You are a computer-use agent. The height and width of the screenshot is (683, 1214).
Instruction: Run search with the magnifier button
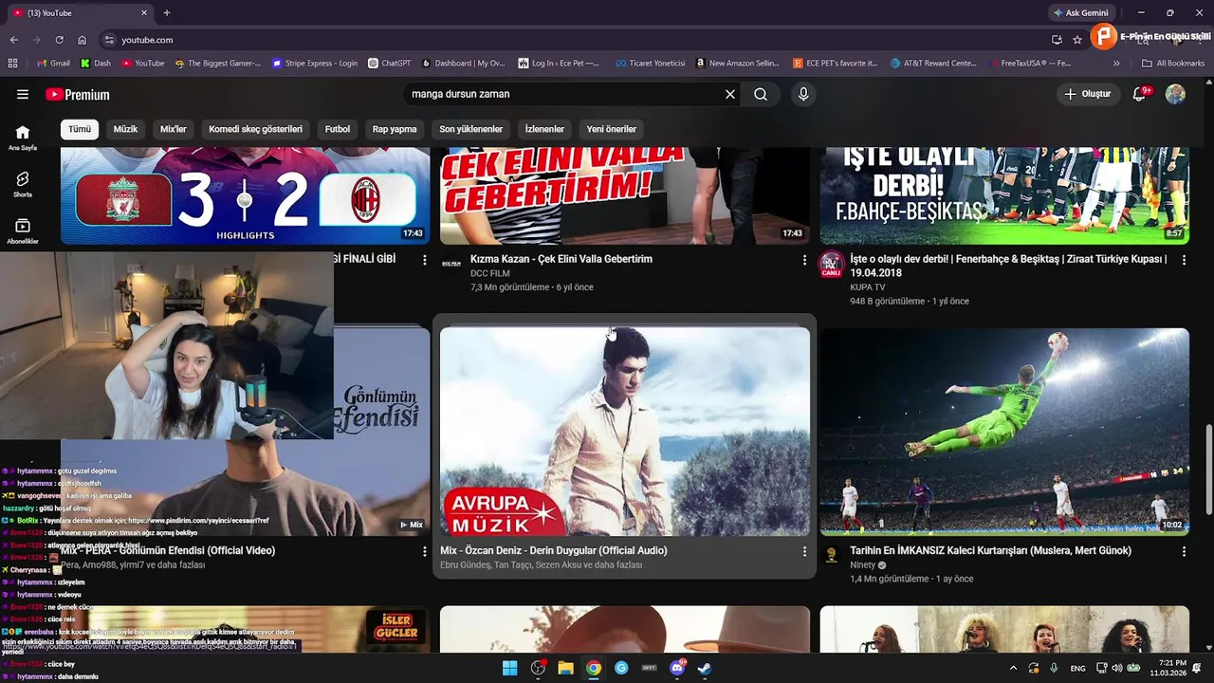761,94
